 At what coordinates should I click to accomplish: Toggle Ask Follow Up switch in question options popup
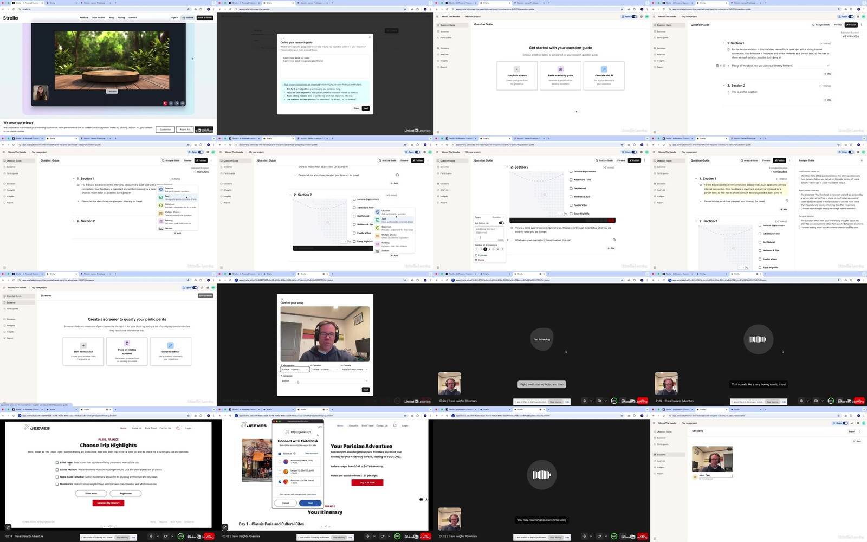point(501,223)
